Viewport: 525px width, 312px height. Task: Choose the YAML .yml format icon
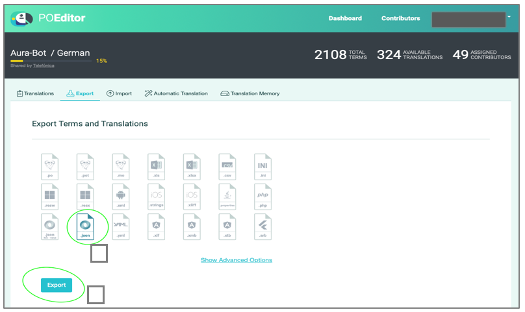[121, 227]
